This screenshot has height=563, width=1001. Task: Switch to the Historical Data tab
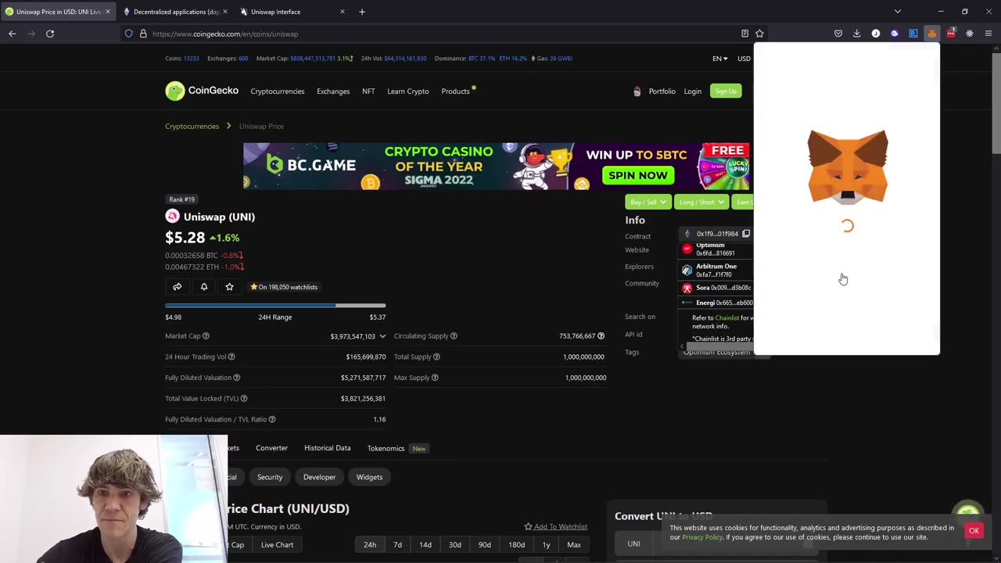(x=327, y=448)
